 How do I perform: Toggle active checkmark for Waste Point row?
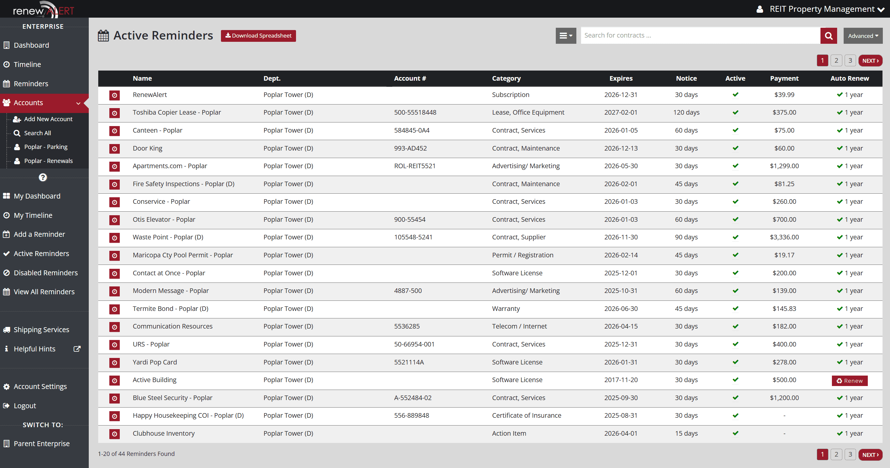735,237
